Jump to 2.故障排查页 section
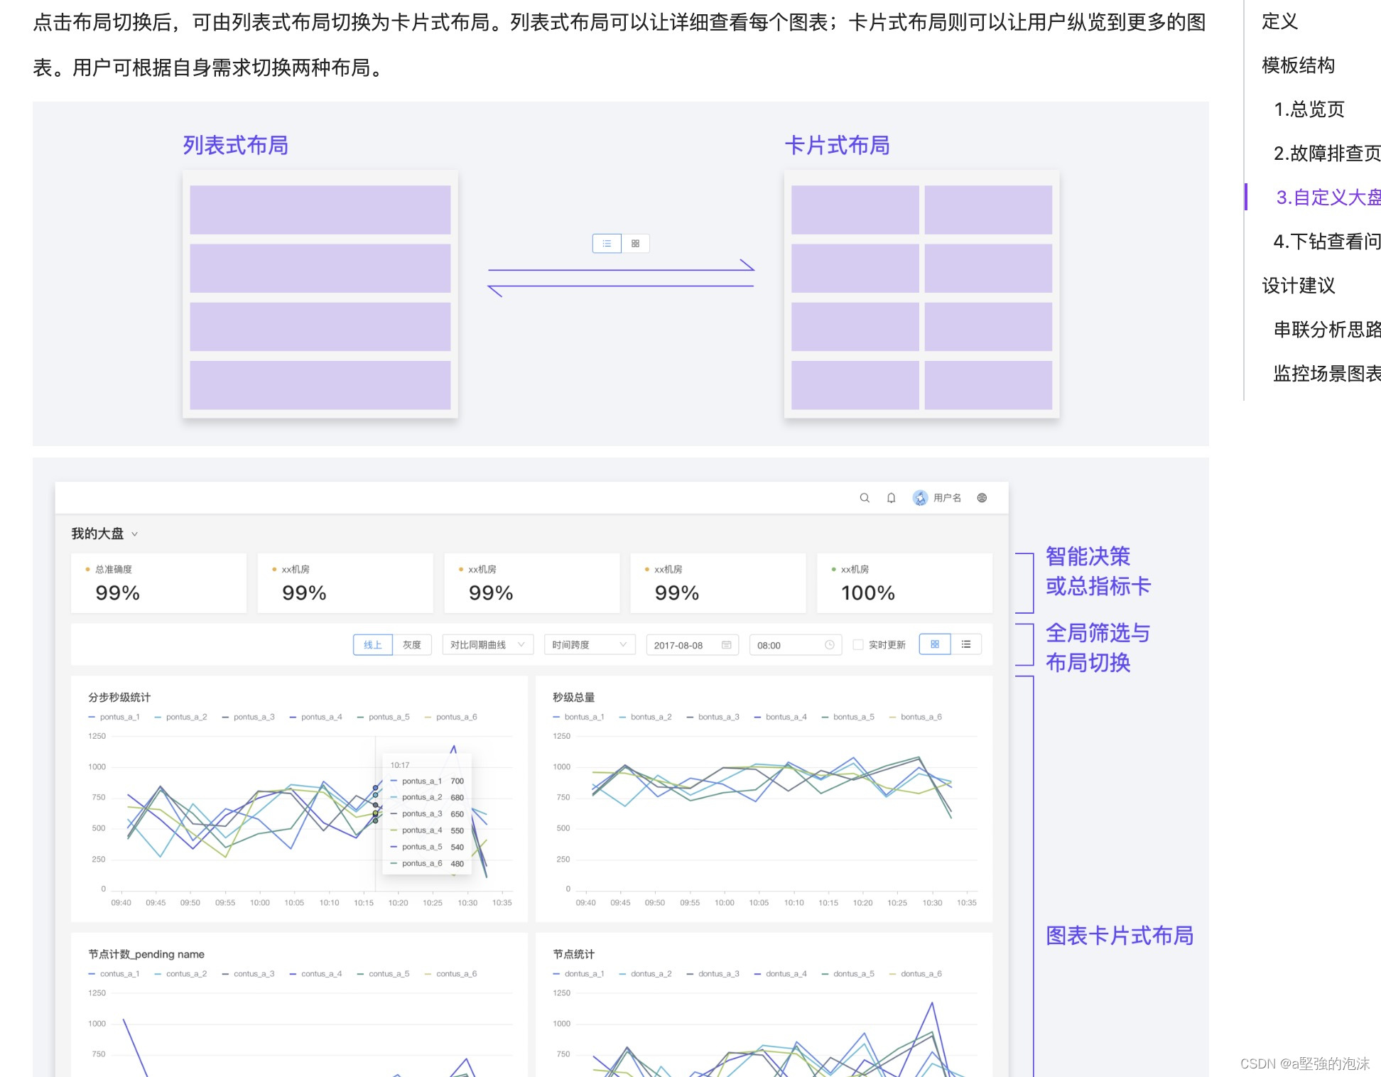1381x1077 pixels. coord(1326,153)
